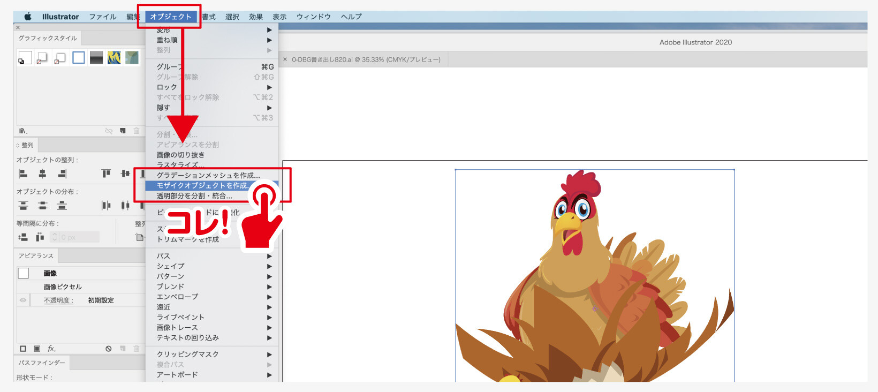Screen dimensions: 878x392
Task: Collapse the 整列 panel via tab arrows
Action: pos(18,146)
